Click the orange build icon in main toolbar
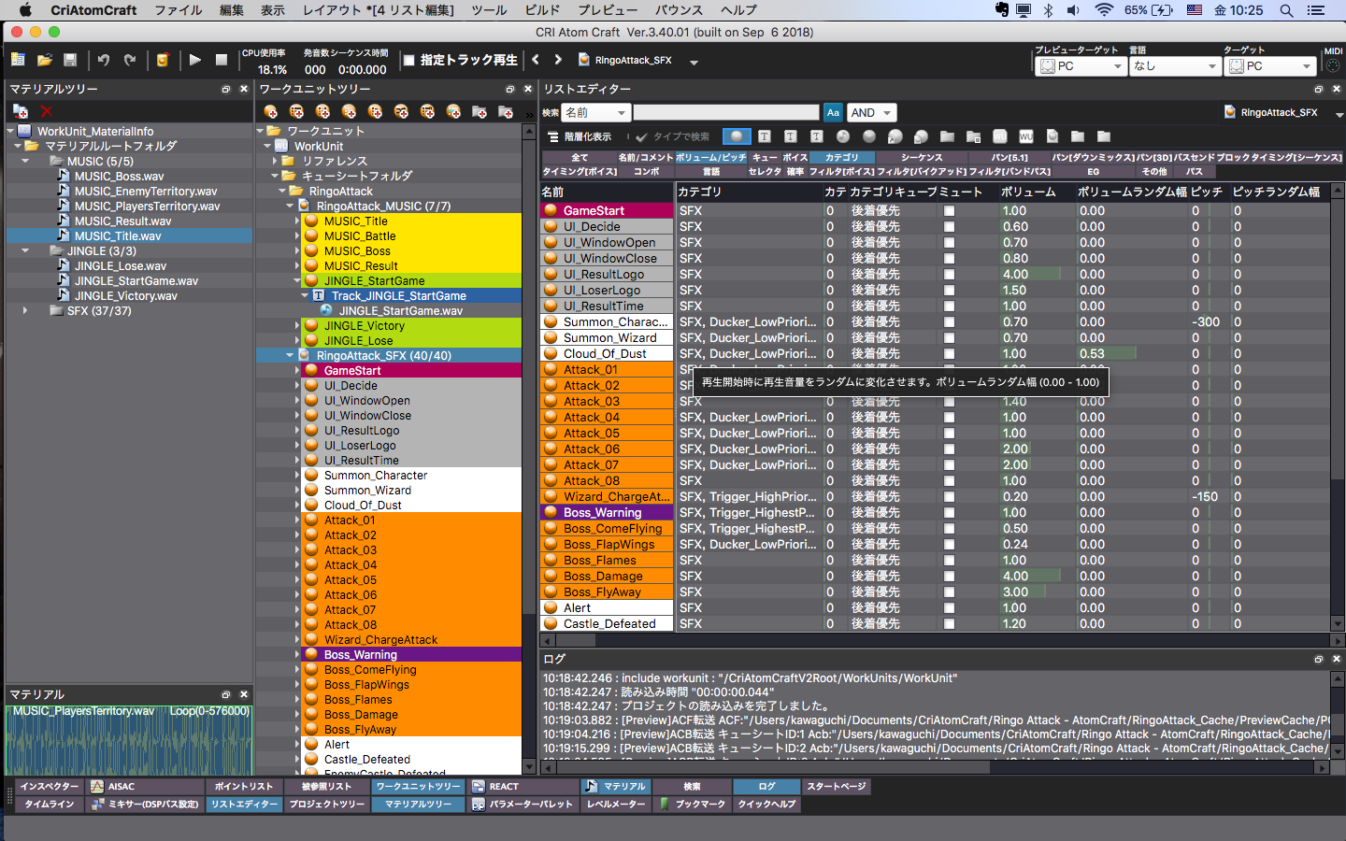The width and height of the screenshot is (1346, 841). pyautogui.click(x=163, y=60)
